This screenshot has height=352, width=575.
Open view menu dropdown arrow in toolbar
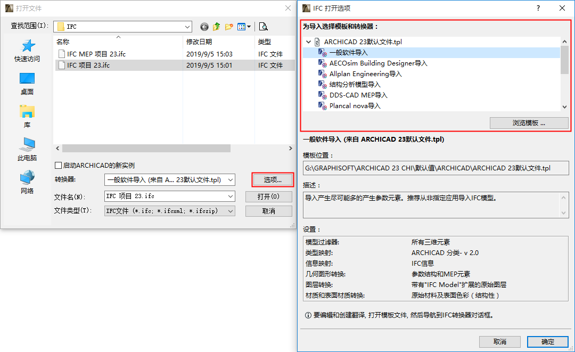click(x=249, y=27)
